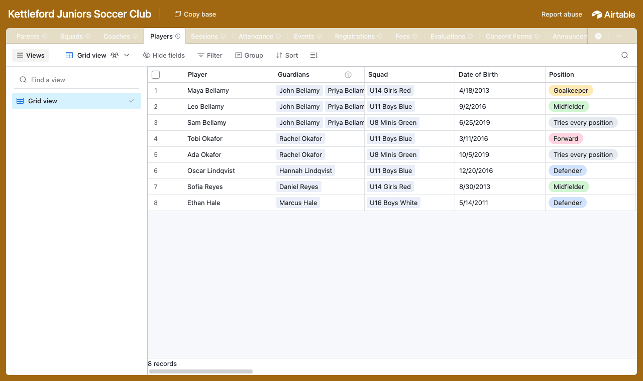Viewport: 643px width, 381px height.
Task: Click the info icon beside Evaluations tab
Action: click(x=470, y=37)
